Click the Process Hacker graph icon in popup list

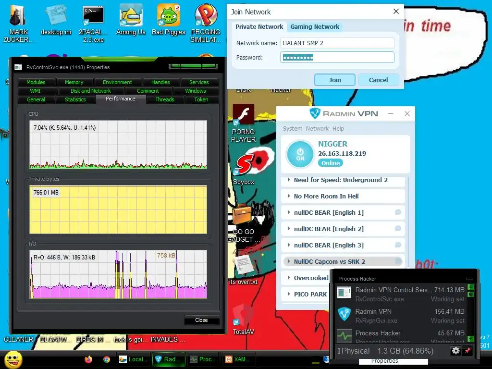(x=344, y=336)
